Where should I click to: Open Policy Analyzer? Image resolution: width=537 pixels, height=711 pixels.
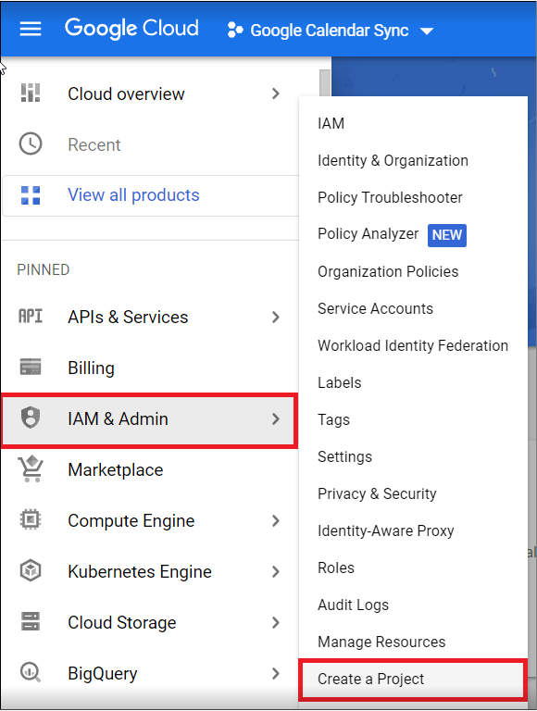pyautogui.click(x=368, y=234)
